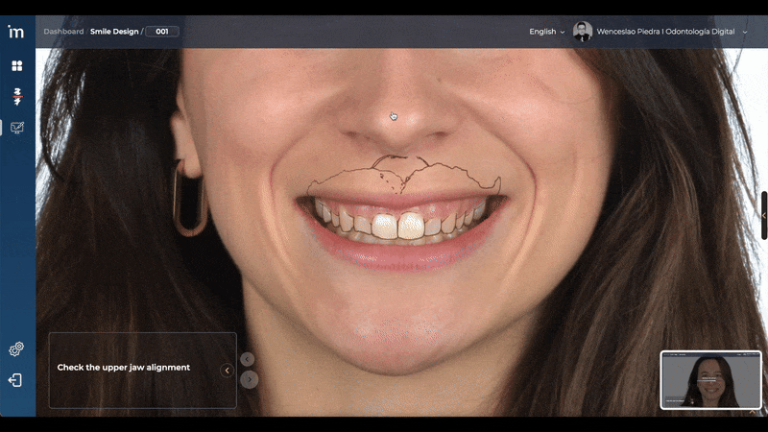The image size is (768, 432).
Task: Open settings via the gears icon
Action: [x=16, y=349]
